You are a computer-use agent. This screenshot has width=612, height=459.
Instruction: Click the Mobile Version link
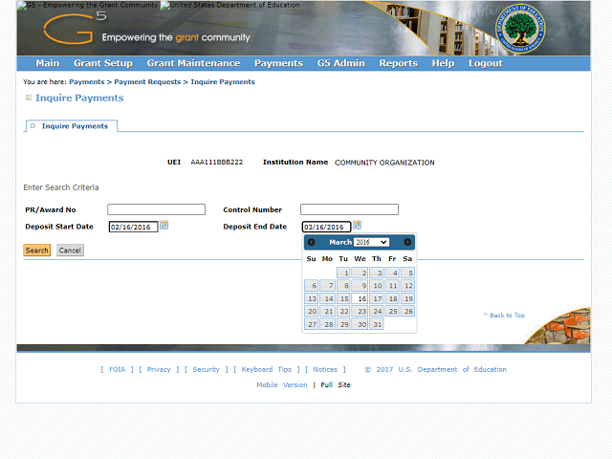(x=282, y=384)
